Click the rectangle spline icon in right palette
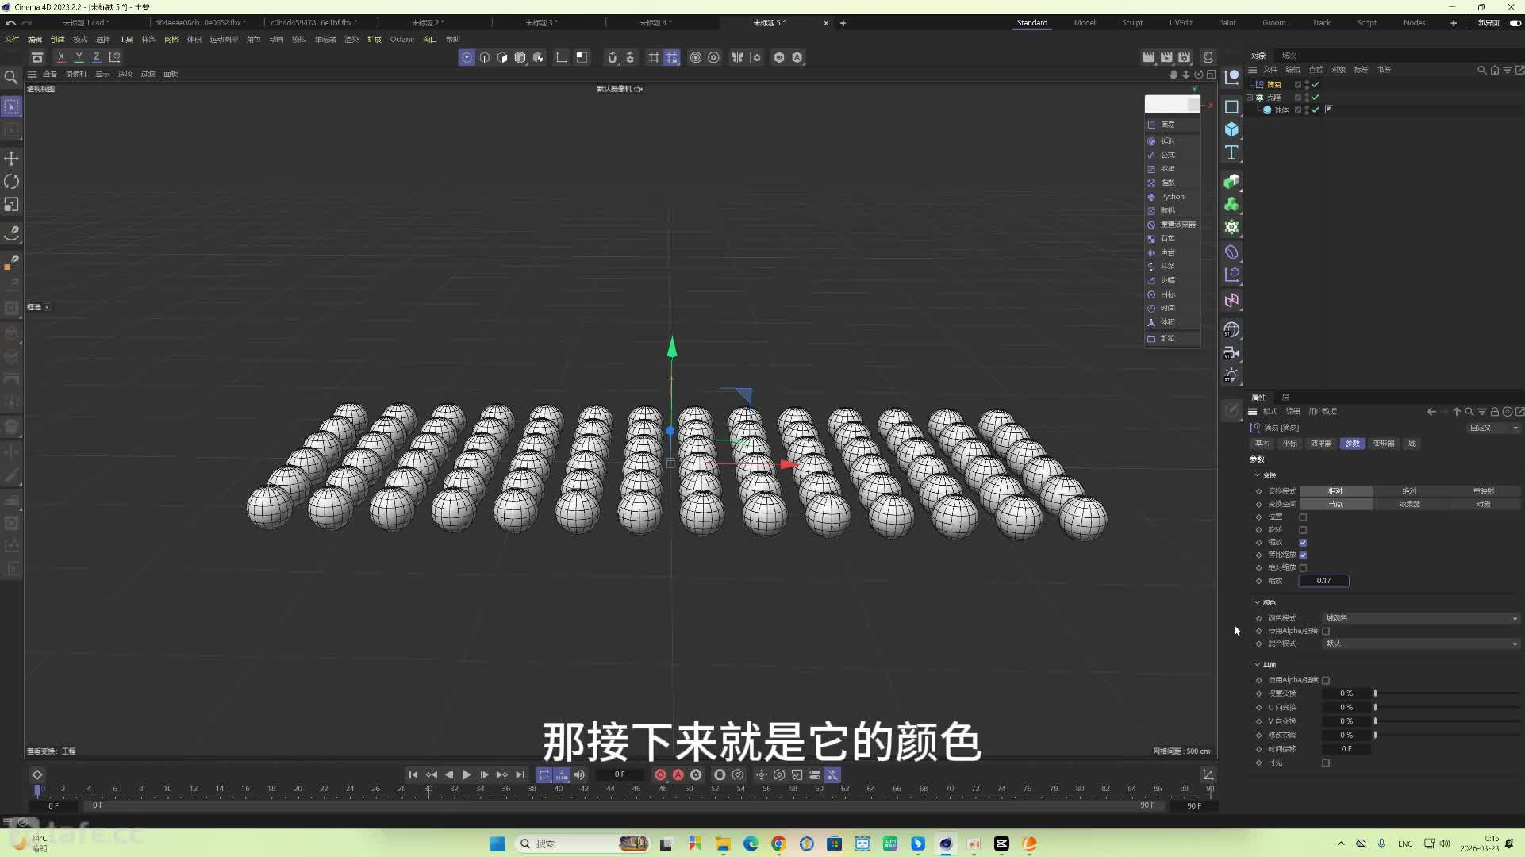 click(x=1231, y=106)
